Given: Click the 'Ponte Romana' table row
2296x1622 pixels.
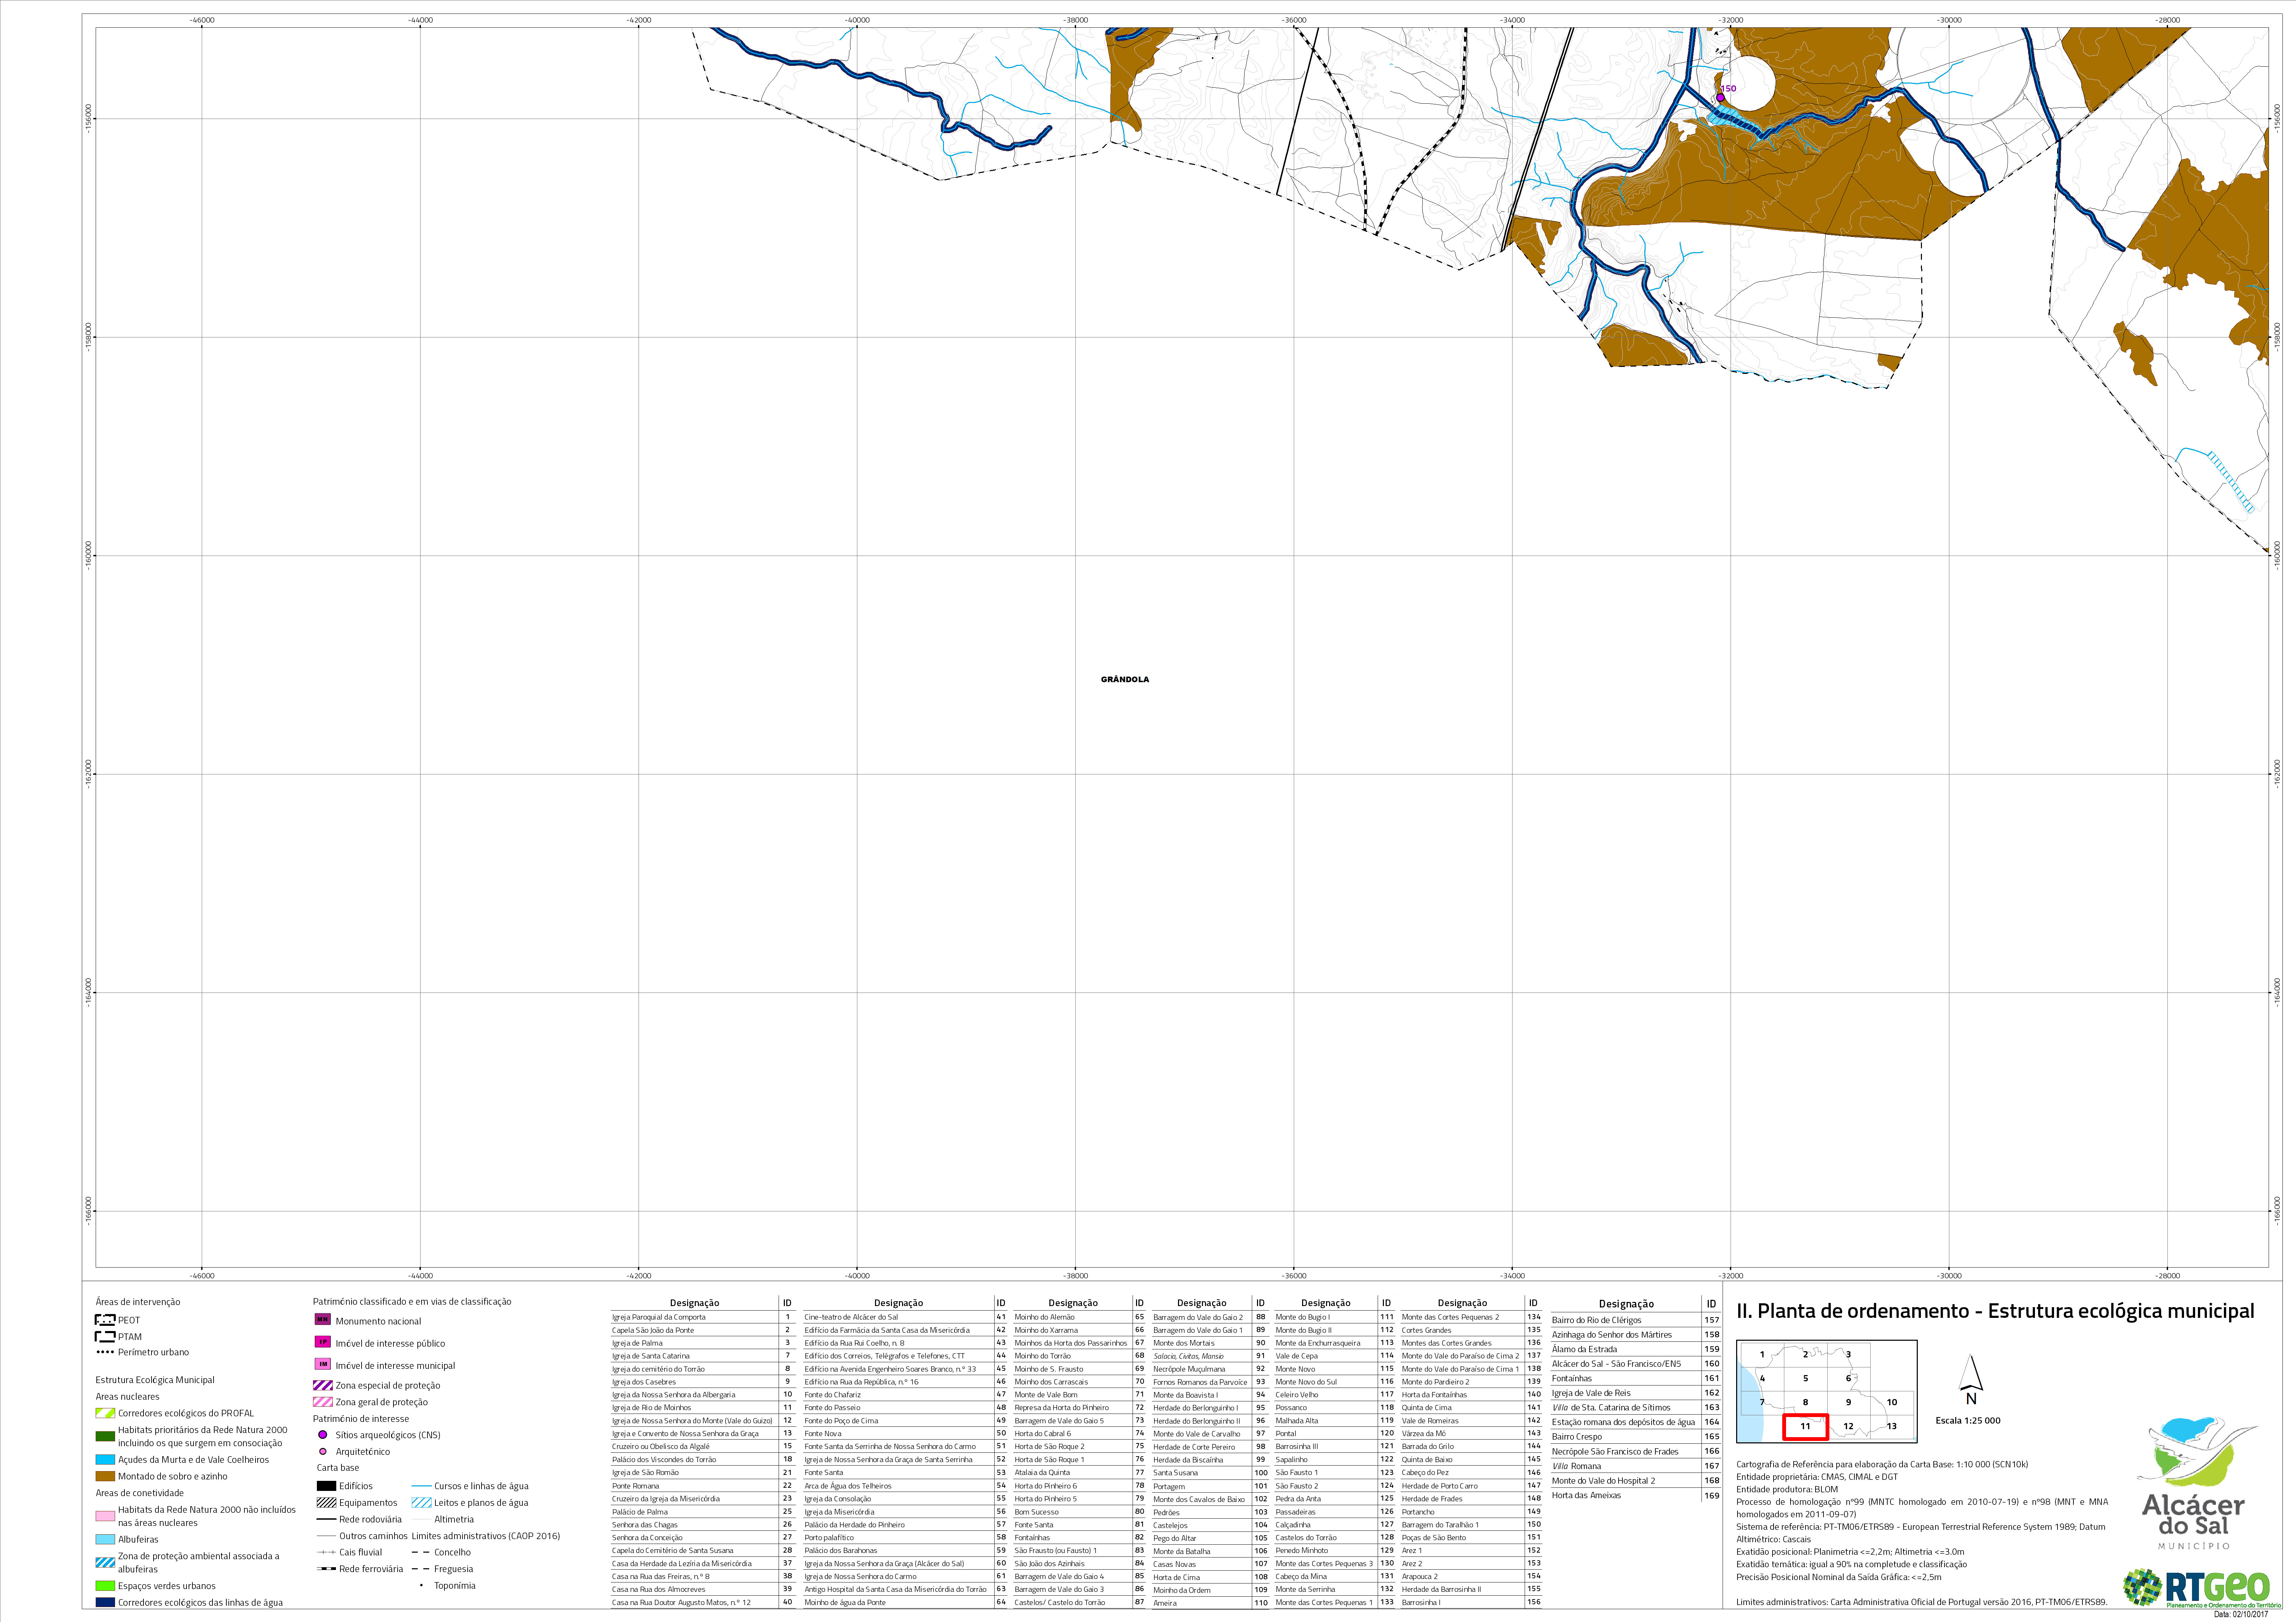Looking at the screenshot, I should point(703,1486).
